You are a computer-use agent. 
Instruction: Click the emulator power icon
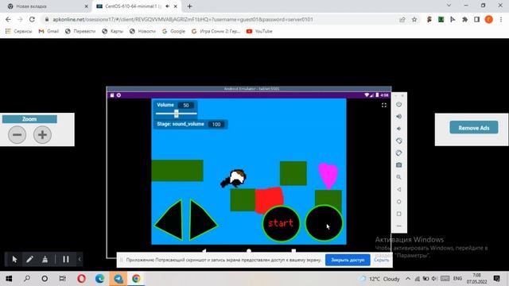pos(399,104)
